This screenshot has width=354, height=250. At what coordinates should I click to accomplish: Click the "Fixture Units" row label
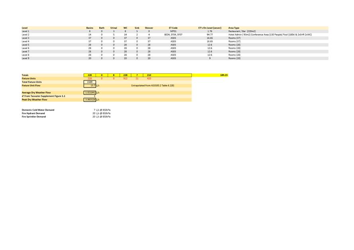pyautogui.click(x=29, y=78)
